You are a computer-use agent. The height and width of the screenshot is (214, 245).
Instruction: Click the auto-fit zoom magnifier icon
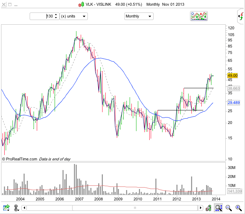coord(219,208)
